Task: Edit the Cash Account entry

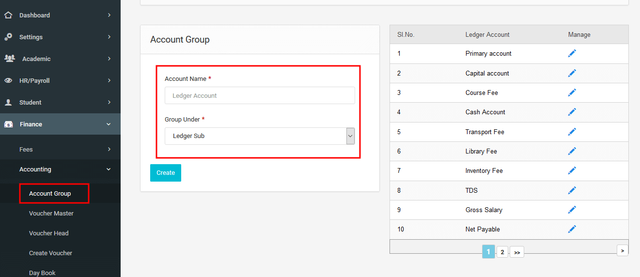Action: pyautogui.click(x=572, y=112)
